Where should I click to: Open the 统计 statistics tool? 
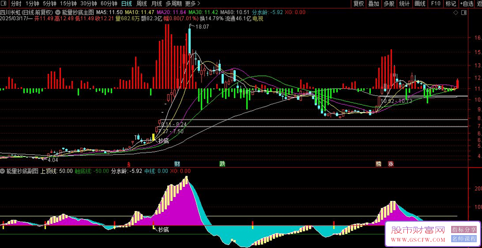(404, 4)
